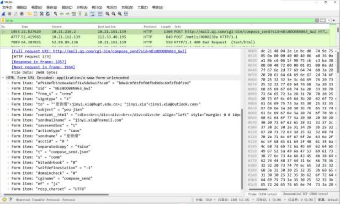The width and height of the screenshot is (340, 204).
Task: Open the 文件(F) menu
Action: point(8,7)
